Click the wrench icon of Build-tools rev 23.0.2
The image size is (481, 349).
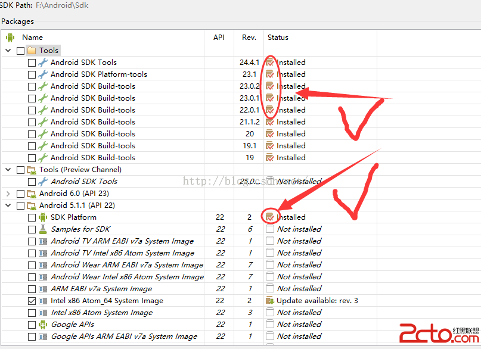43,86
